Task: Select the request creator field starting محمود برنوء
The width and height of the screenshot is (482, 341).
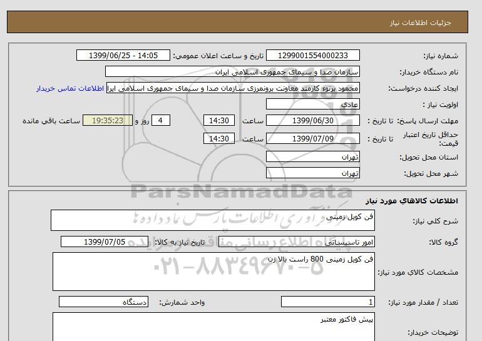Action: tap(233, 88)
